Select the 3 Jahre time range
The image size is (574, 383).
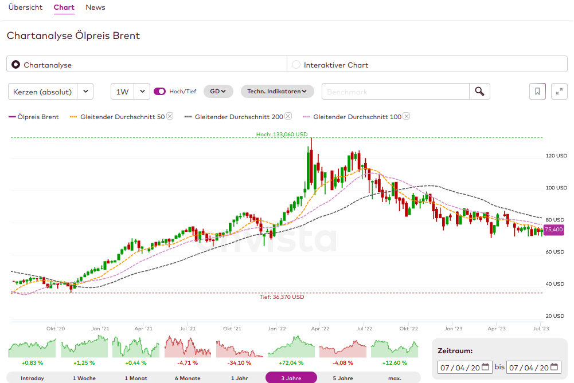click(x=291, y=378)
